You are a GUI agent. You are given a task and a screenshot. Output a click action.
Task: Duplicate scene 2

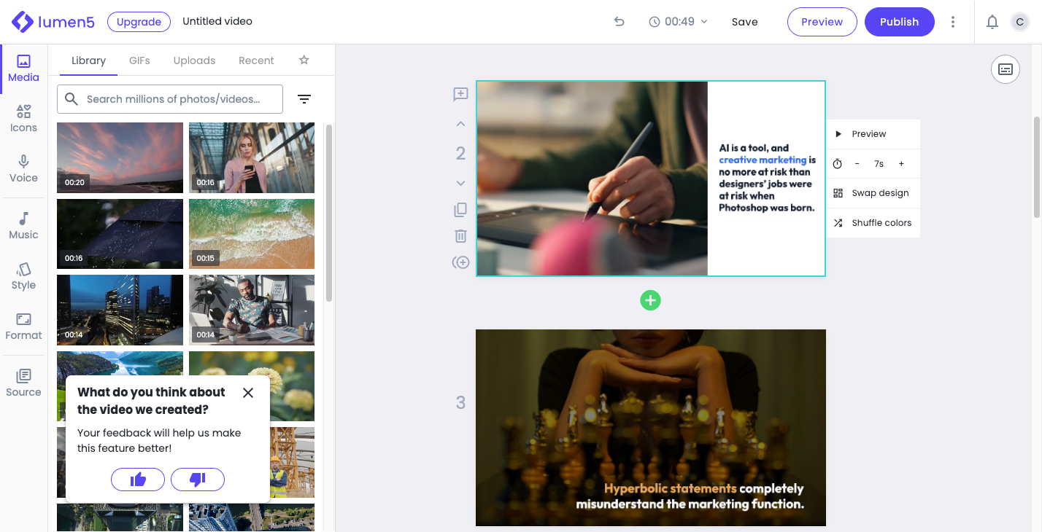coord(460,210)
